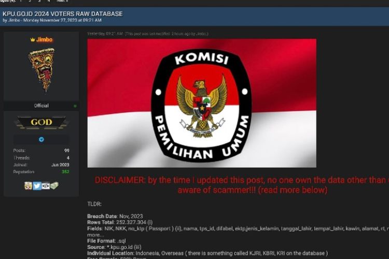Click the Threads count 4
Viewport: 389px width, 259px height.
[68, 157]
